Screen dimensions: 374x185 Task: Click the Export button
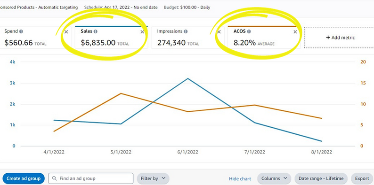[362, 178]
